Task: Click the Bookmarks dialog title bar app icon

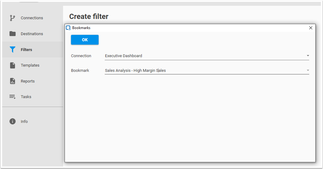Action: tap(68, 28)
